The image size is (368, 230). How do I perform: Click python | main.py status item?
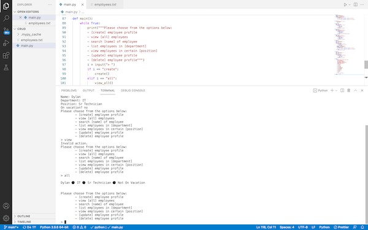pyautogui.click(x=107, y=227)
